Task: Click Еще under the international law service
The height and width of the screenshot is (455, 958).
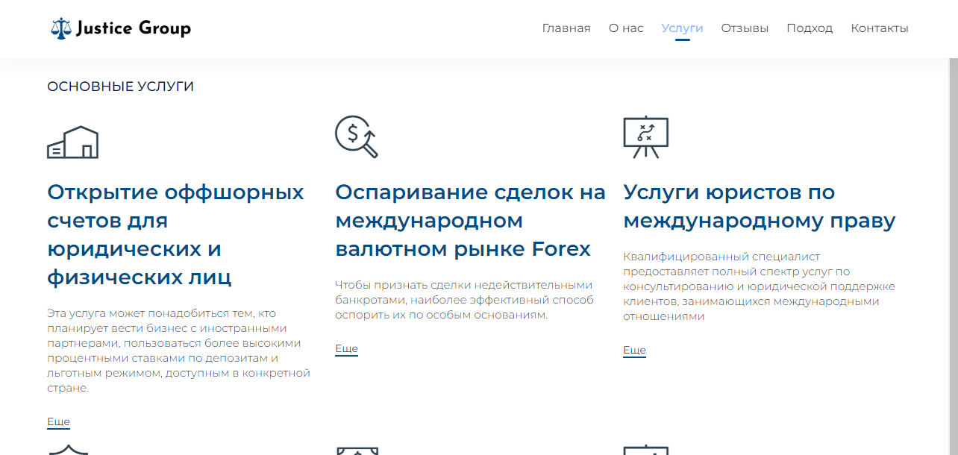Action: (634, 350)
